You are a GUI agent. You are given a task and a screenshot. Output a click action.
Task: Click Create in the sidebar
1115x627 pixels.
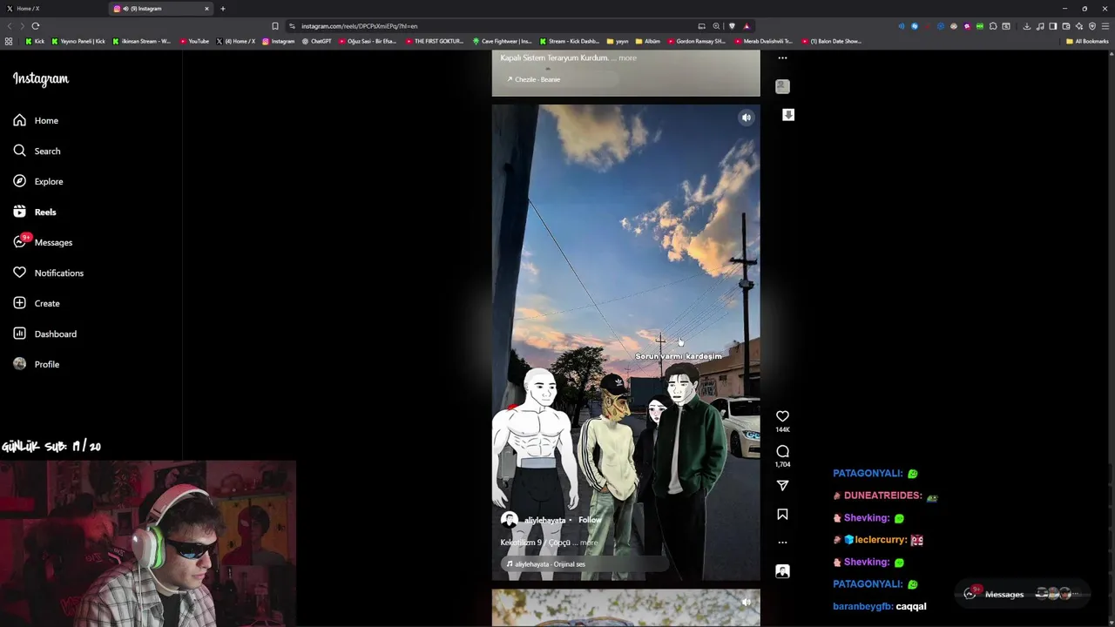pyautogui.click(x=37, y=303)
